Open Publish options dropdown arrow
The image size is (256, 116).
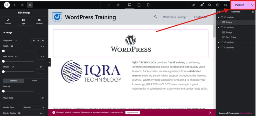click(x=252, y=5)
